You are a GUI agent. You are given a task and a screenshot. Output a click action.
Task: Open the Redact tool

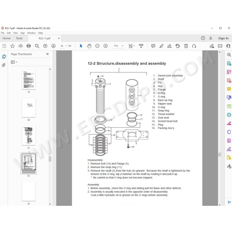pyautogui.click(x=229, y=123)
